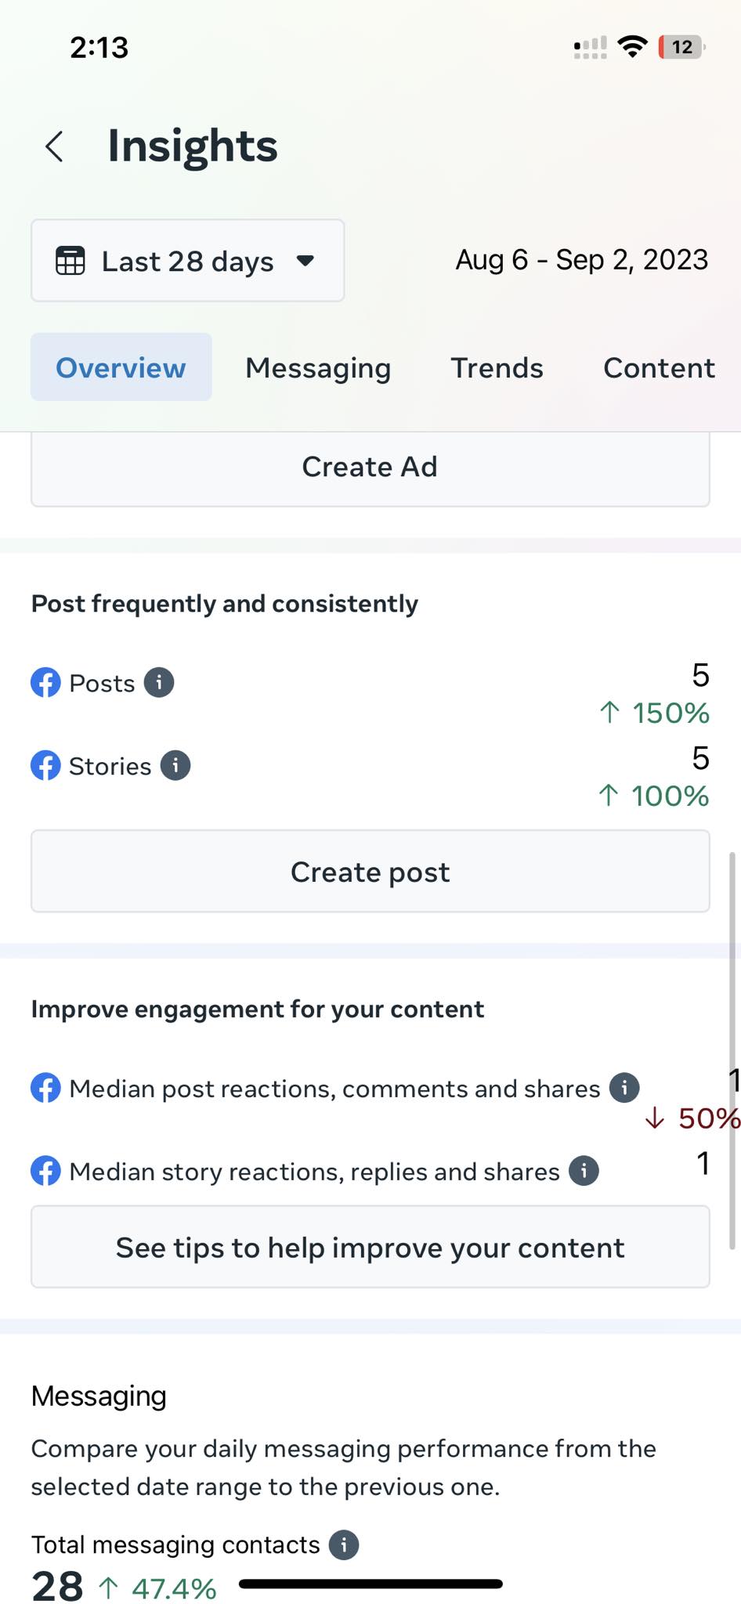Tap the Aug 6 - Sep 2, 2023 date text

pos(581,260)
